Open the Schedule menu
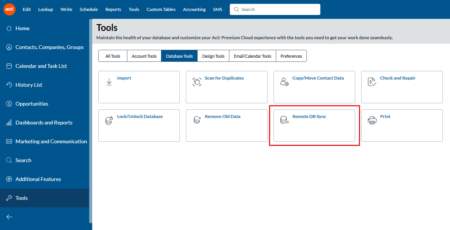This screenshot has width=450, height=230. [89, 9]
